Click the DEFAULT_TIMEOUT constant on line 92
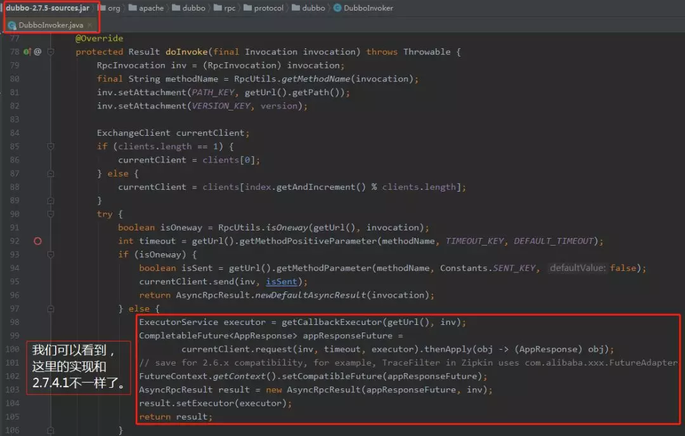 click(554, 241)
